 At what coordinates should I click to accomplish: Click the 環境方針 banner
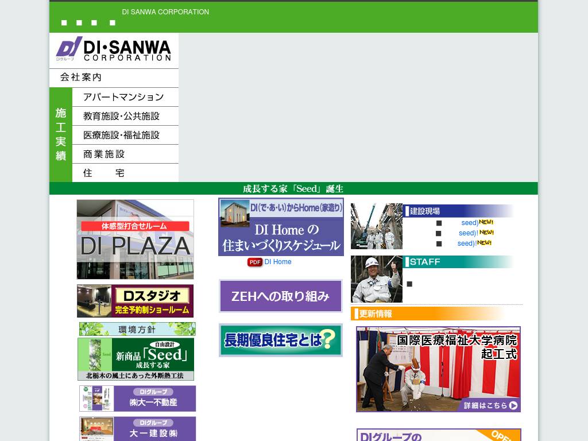coord(137,329)
